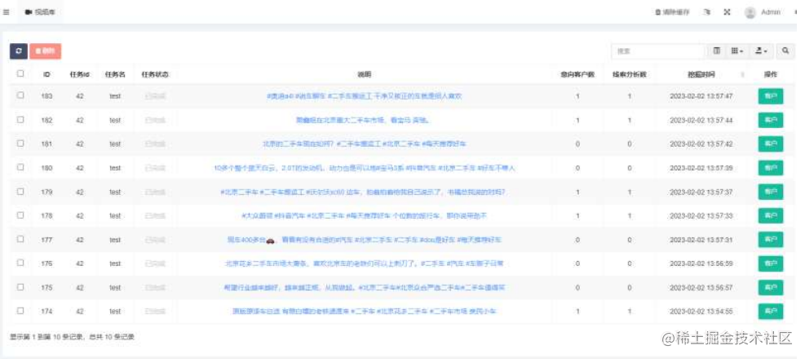Open the description link in row 183
Image resolution: width=805 pixels, height=359 pixels.
(365, 96)
